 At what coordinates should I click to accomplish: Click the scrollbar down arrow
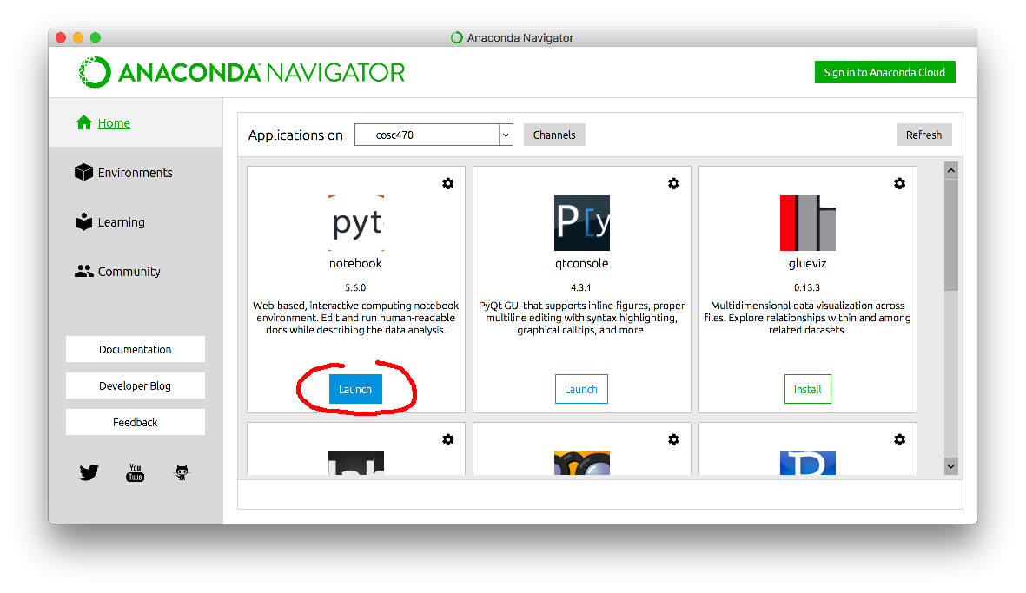951,466
